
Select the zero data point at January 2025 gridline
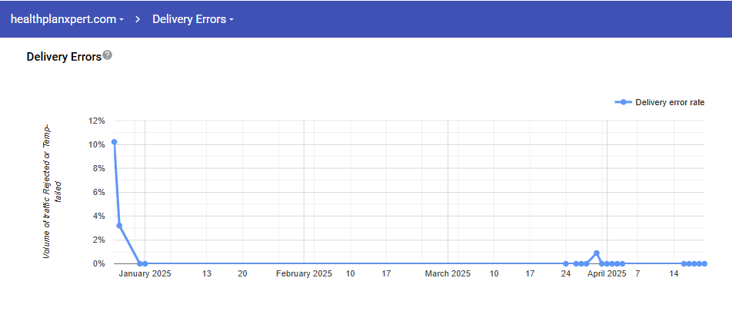[145, 263]
